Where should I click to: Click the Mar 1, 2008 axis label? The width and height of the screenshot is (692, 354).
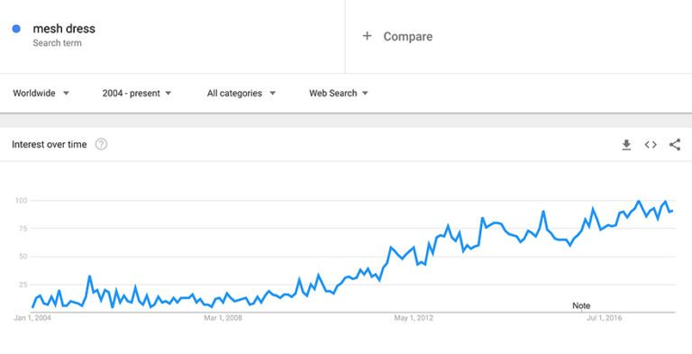pos(223,318)
